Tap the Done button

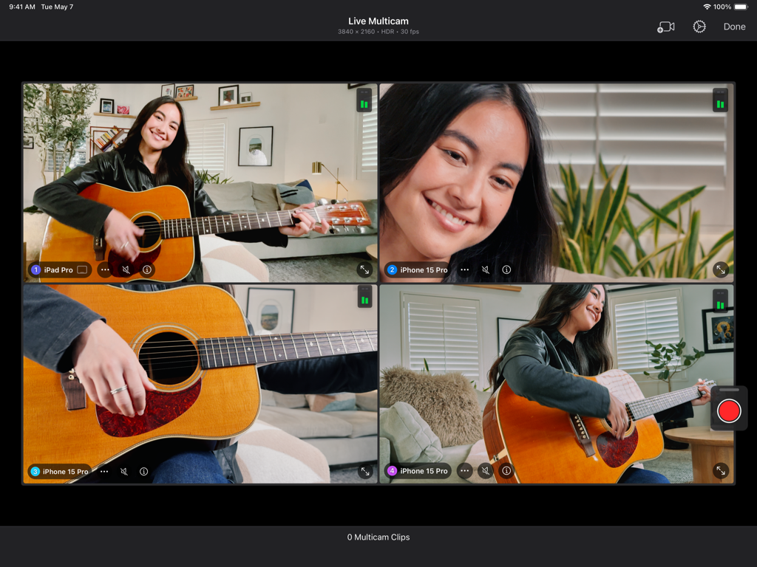click(734, 27)
